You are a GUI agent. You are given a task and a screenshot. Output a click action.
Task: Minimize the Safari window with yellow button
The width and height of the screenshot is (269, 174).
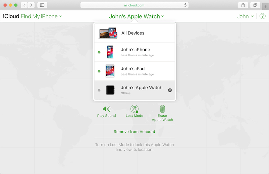click(x=10, y=5)
